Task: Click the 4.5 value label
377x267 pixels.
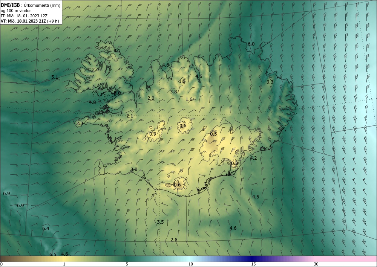Action: tap(256, 197)
